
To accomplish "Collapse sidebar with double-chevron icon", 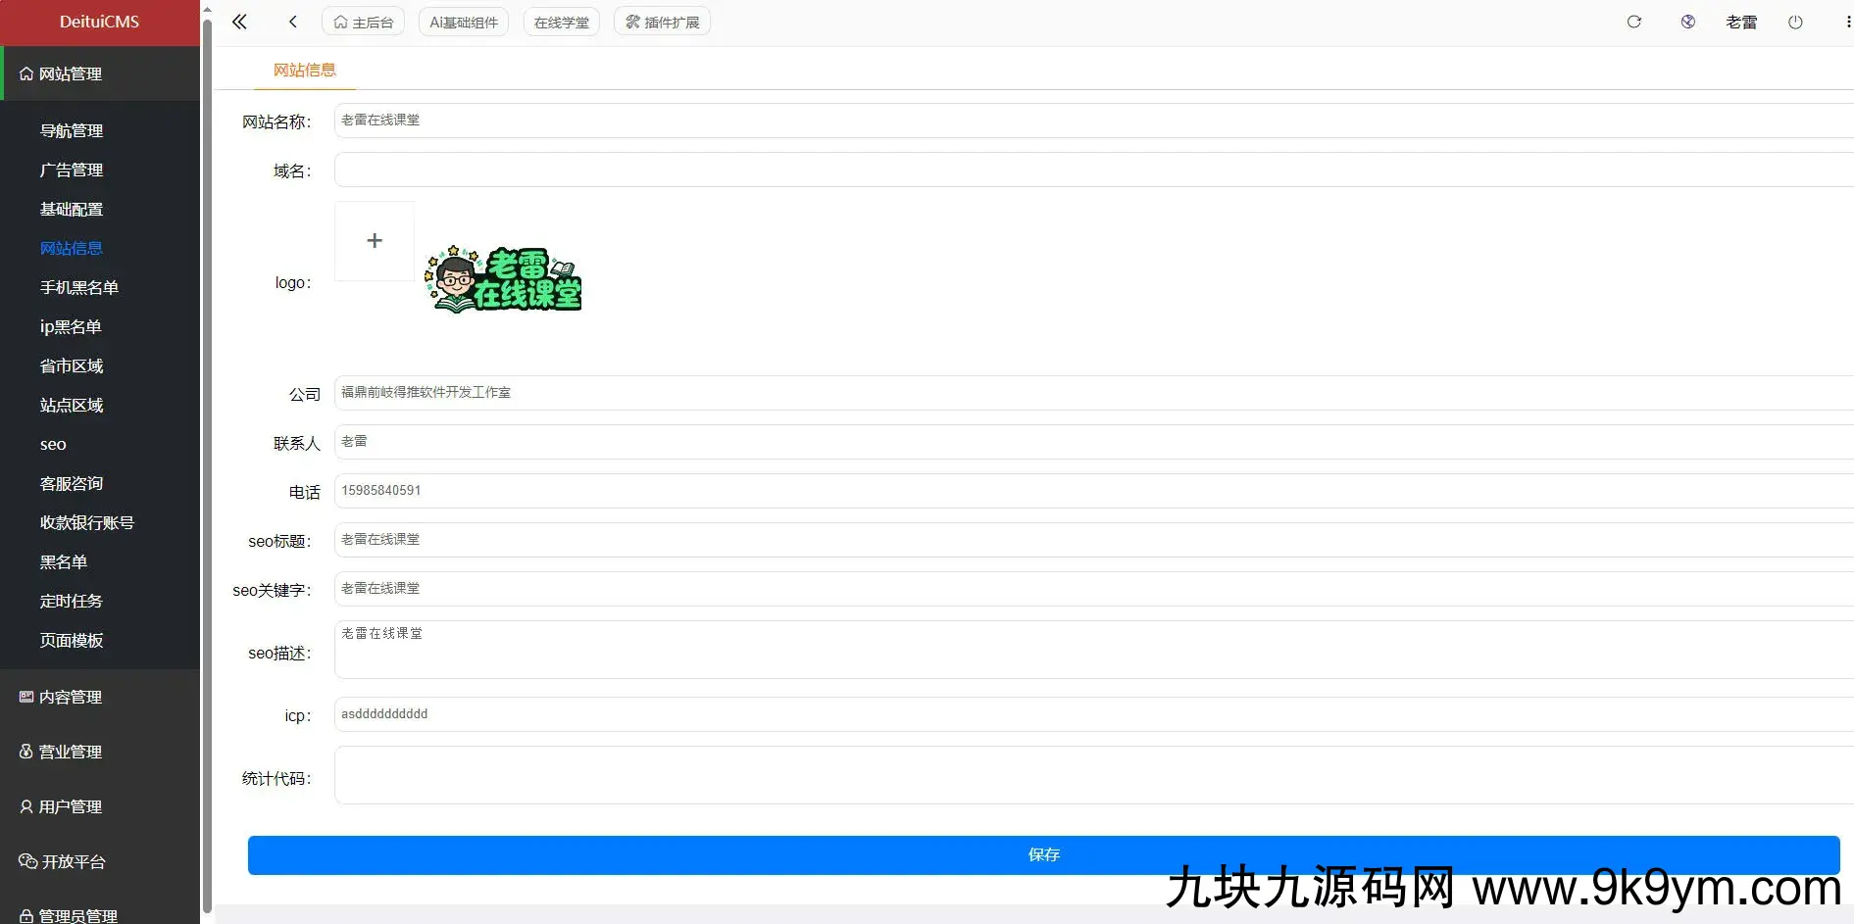I will click(239, 22).
